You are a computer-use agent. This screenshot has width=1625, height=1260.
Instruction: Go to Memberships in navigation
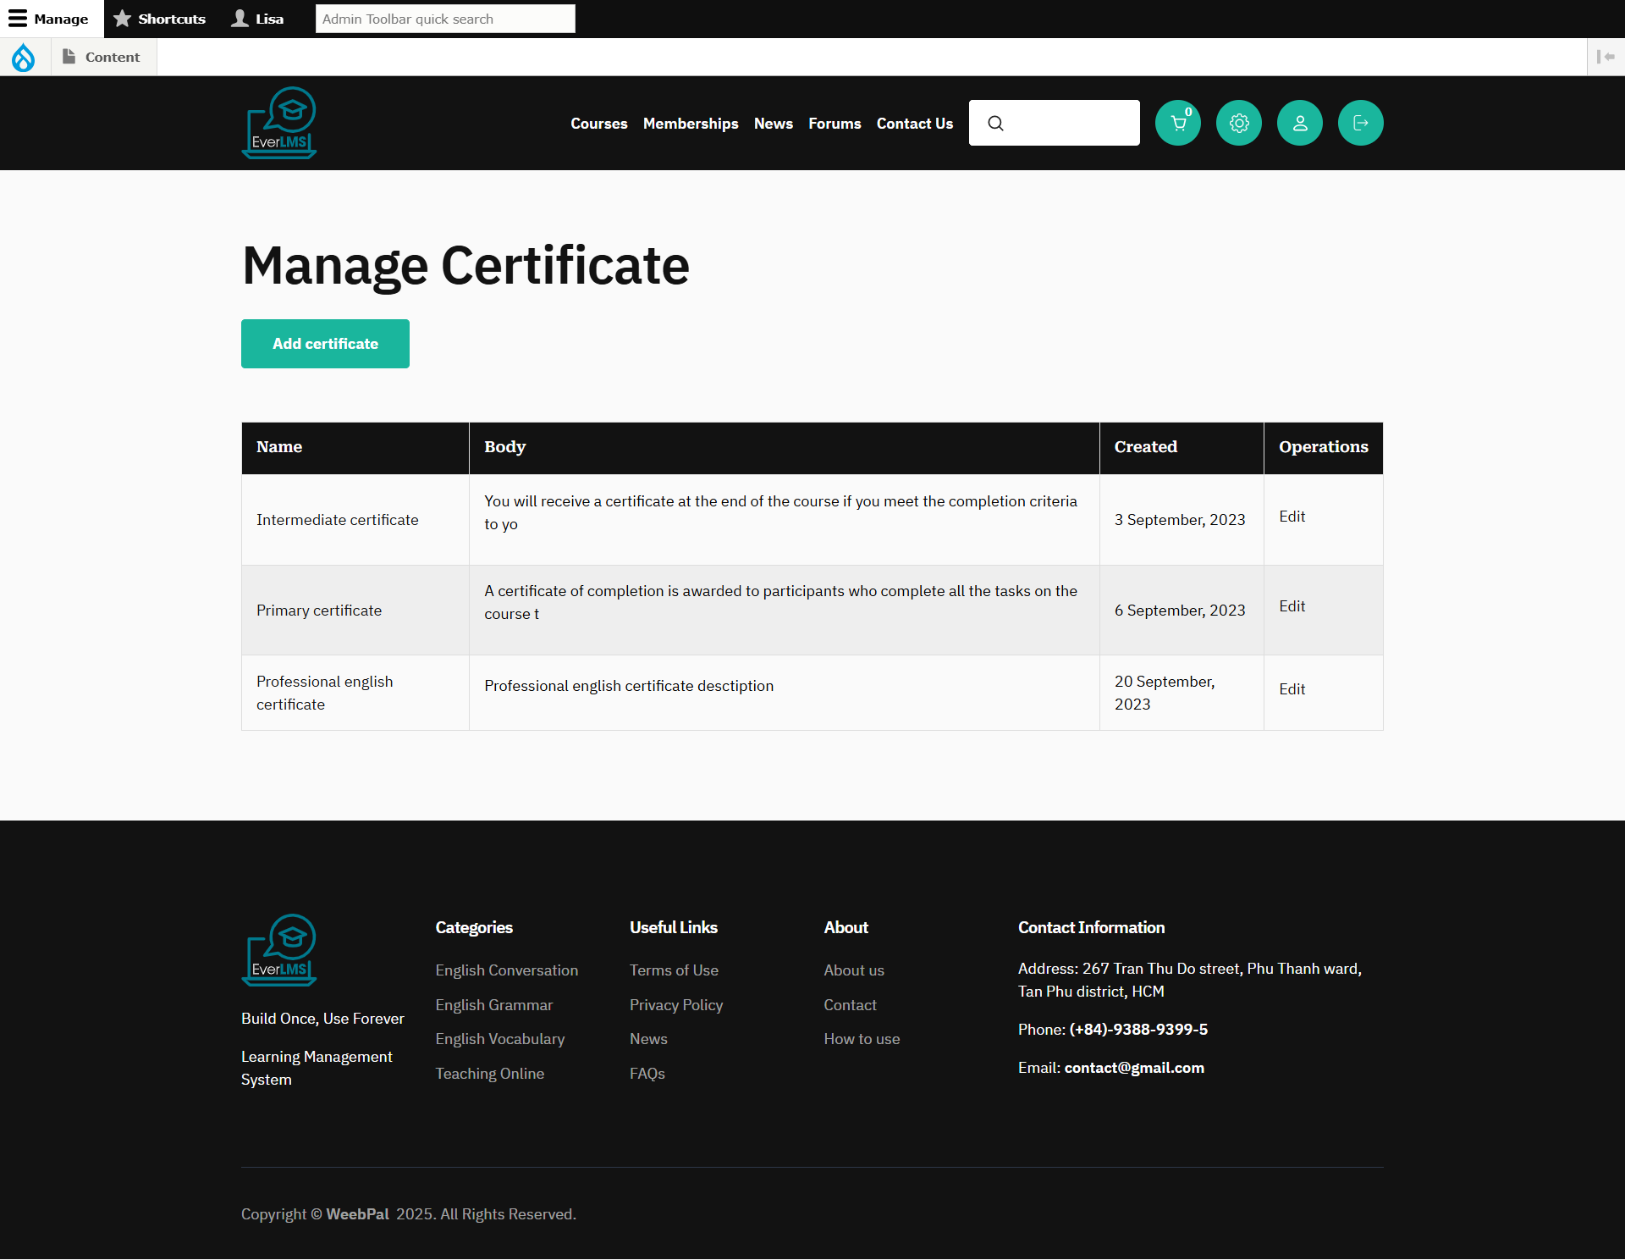[690, 124]
